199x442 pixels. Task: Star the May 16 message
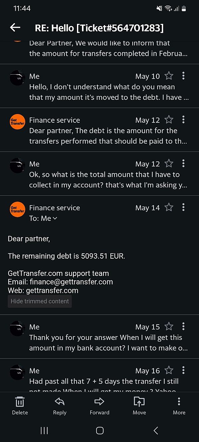(169, 370)
